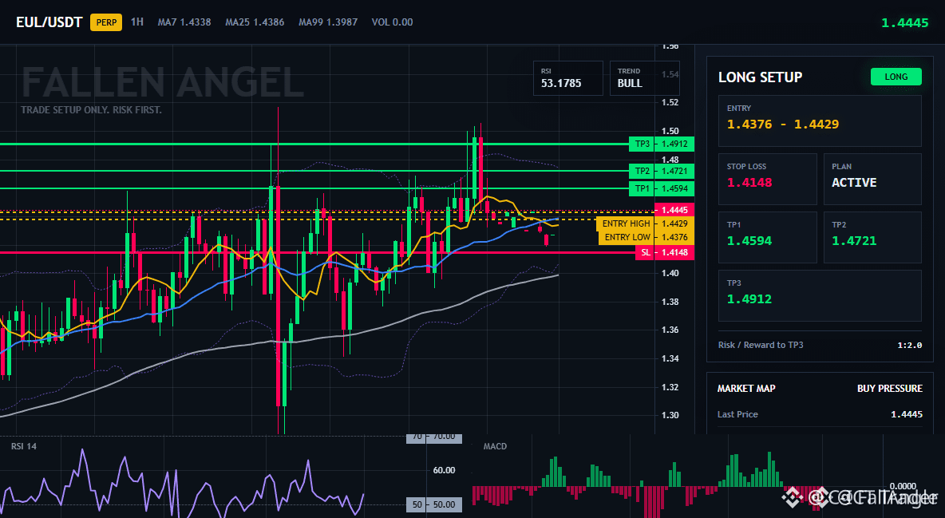Click the STOP LOSS 1.4148 card
Image resolution: width=945 pixels, height=518 pixels.
click(767, 179)
